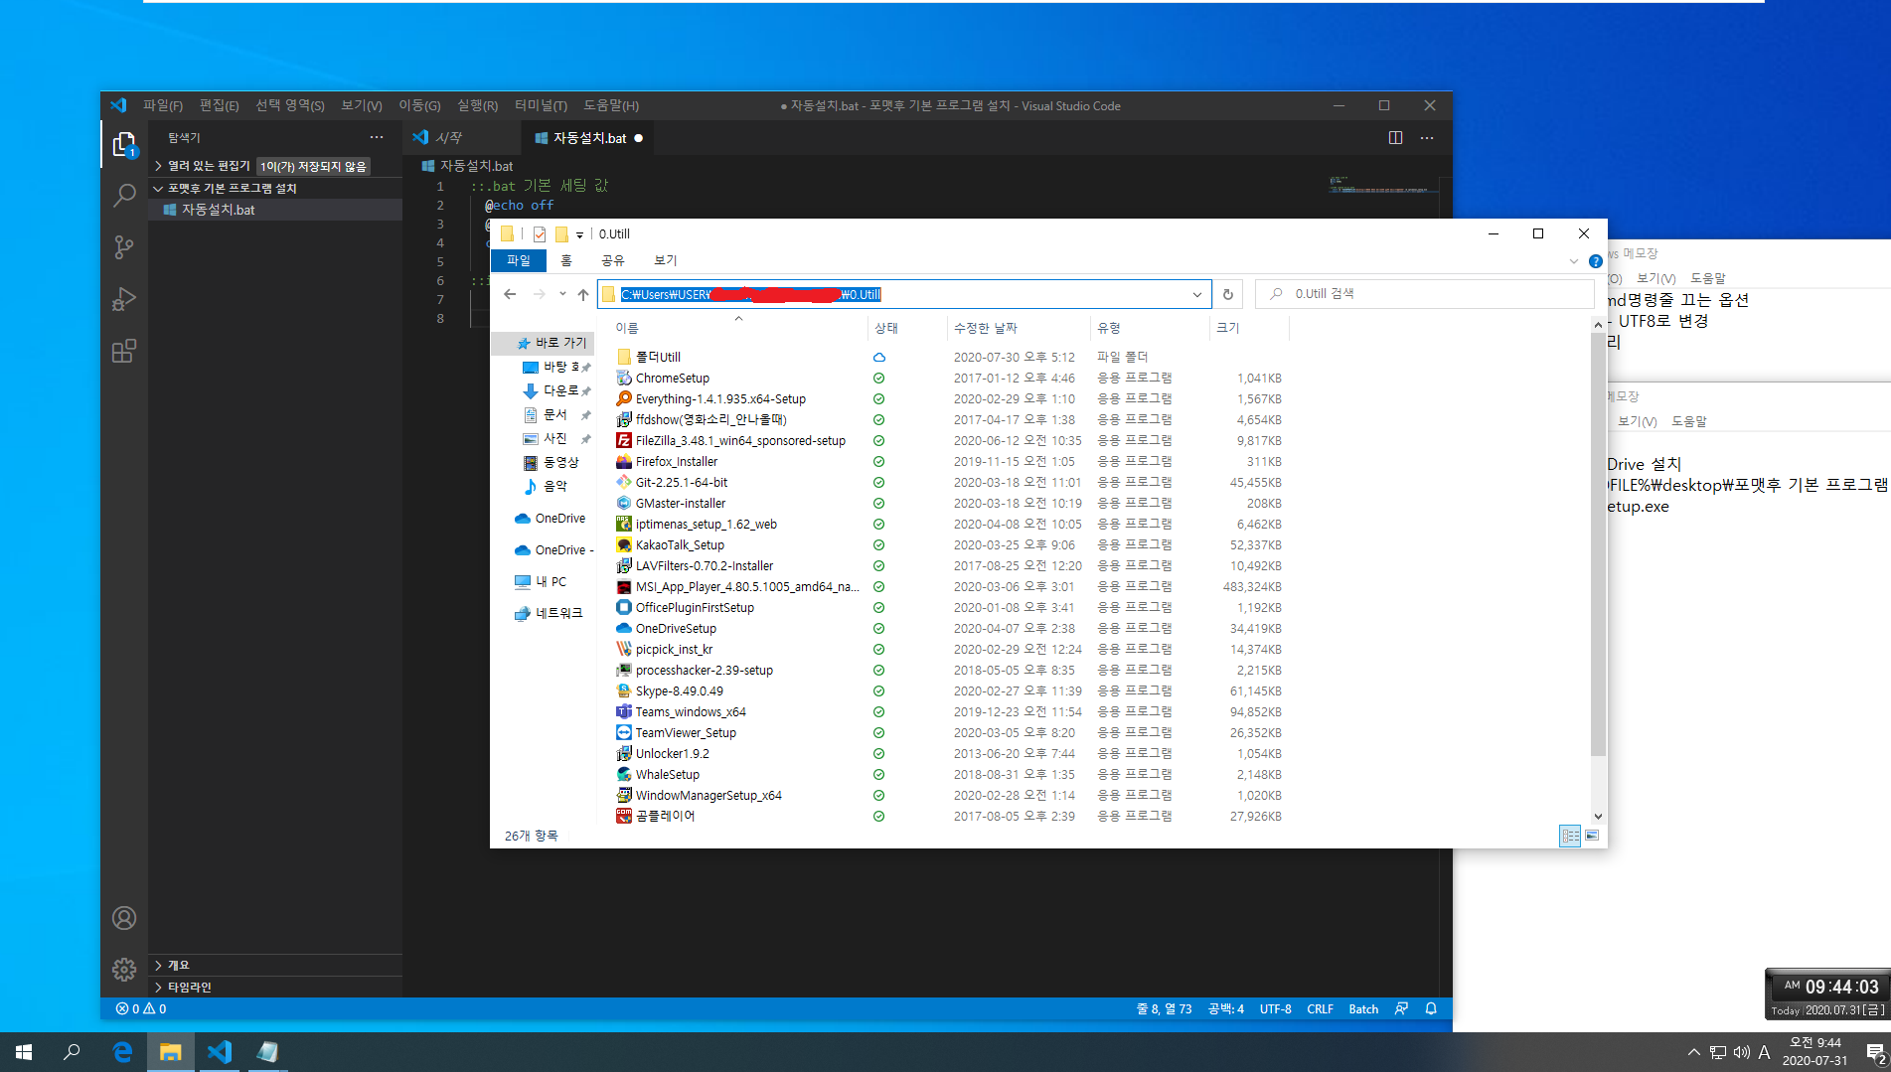Split the VS Code editor right
The width and height of the screenshot is (1891, 1072).
1395,138
